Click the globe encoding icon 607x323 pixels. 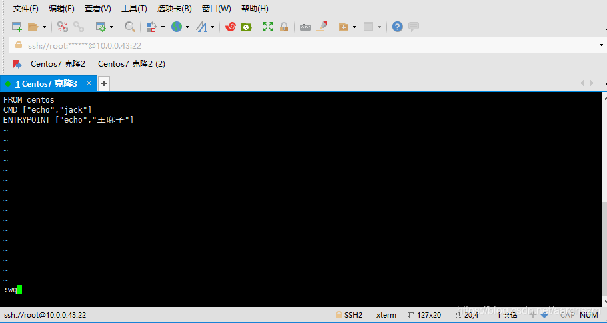177,27
